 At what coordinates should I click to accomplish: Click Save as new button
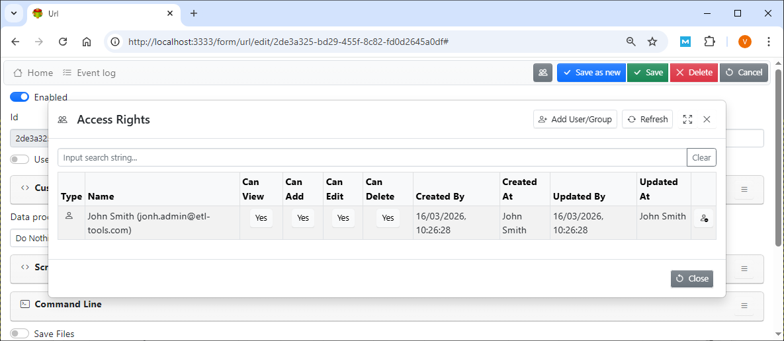click(x=591, y=73)
